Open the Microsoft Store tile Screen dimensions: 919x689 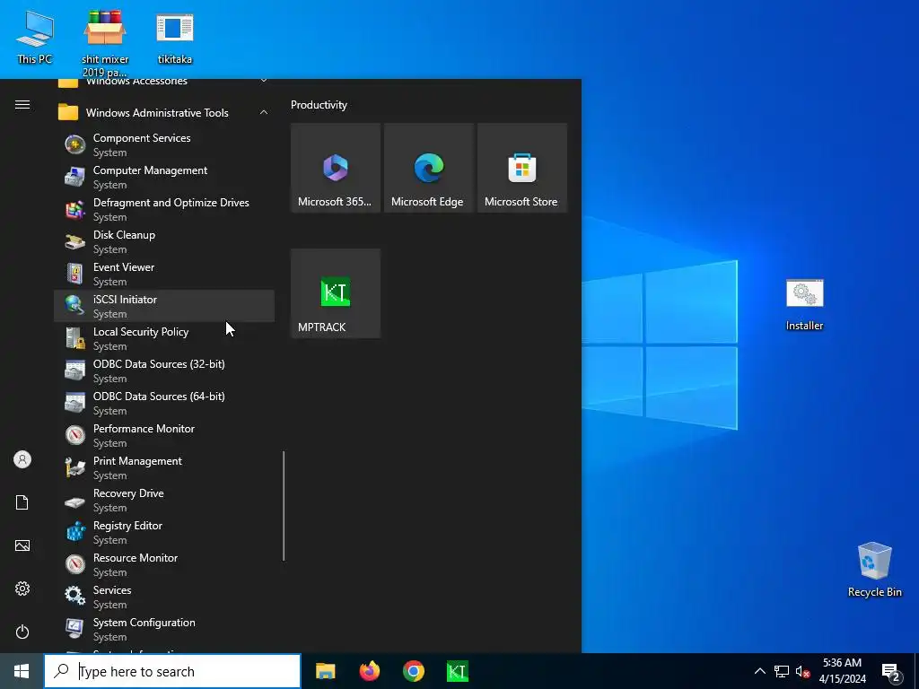coord(521,168)
